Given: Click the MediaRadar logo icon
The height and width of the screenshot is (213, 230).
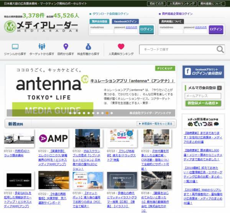Looking at the screenshot, I should coord(10,27).
